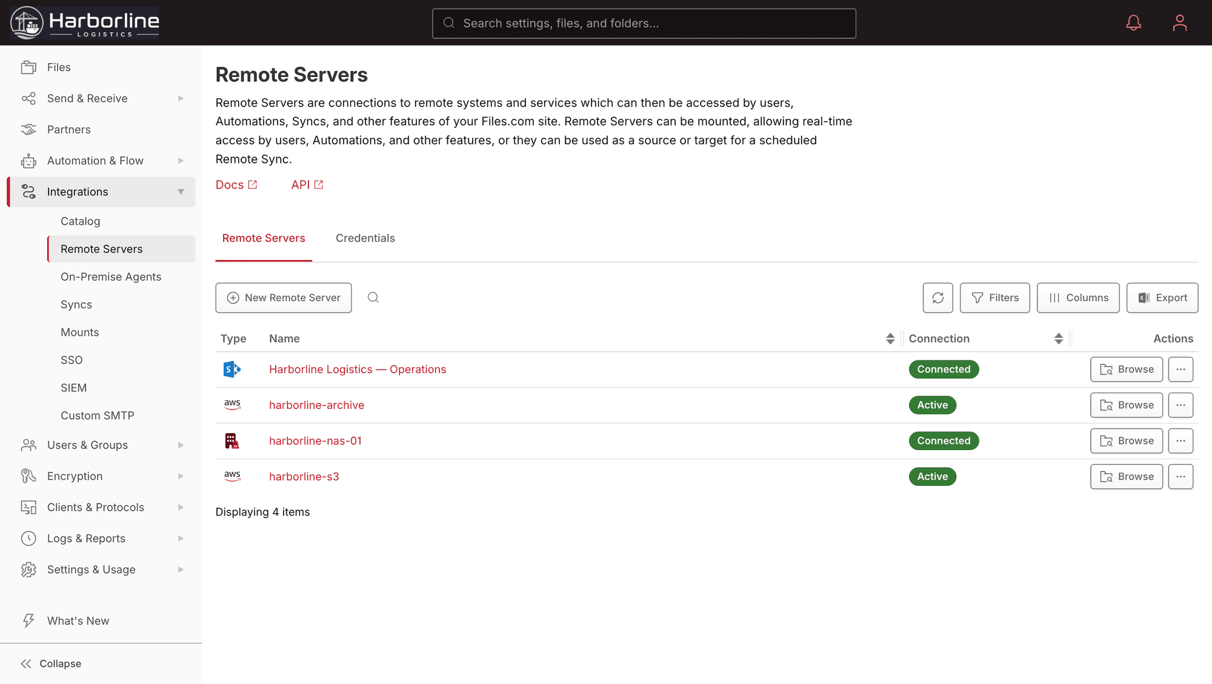This screenshot has height=684, width=1212.
Task: Select Remote Servers in sidebar submenu
Action: (121, 249)
